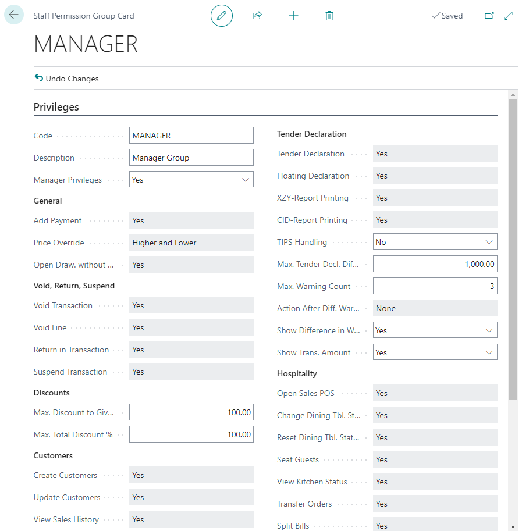Go back using the arrow button
Image resolution: width=522 pixels, height=531 pixels.
14,15
